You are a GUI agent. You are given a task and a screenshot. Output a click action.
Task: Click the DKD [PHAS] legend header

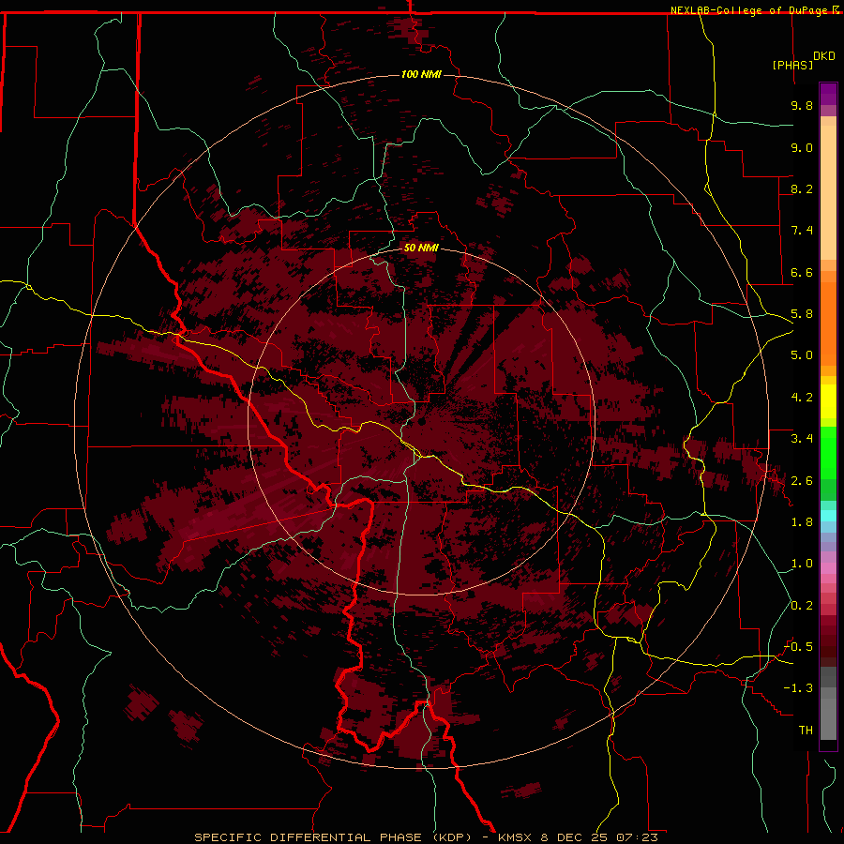click(803, 60)
